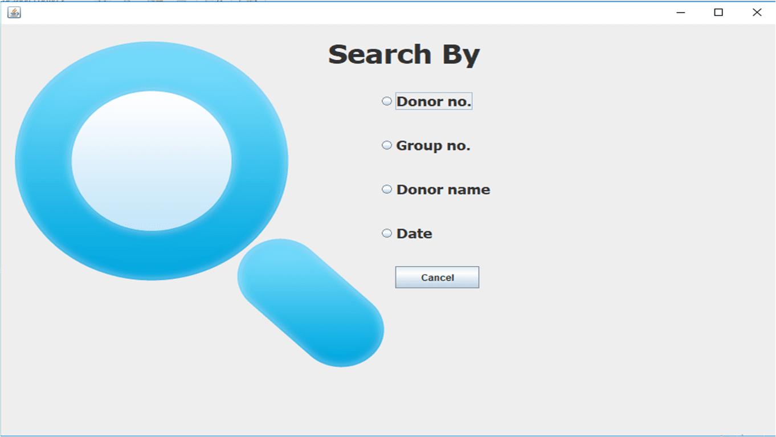The width and height of the screenshot is (776, 437).
Task: Click the large magnifying glass image
Action: tap(199, 203)
